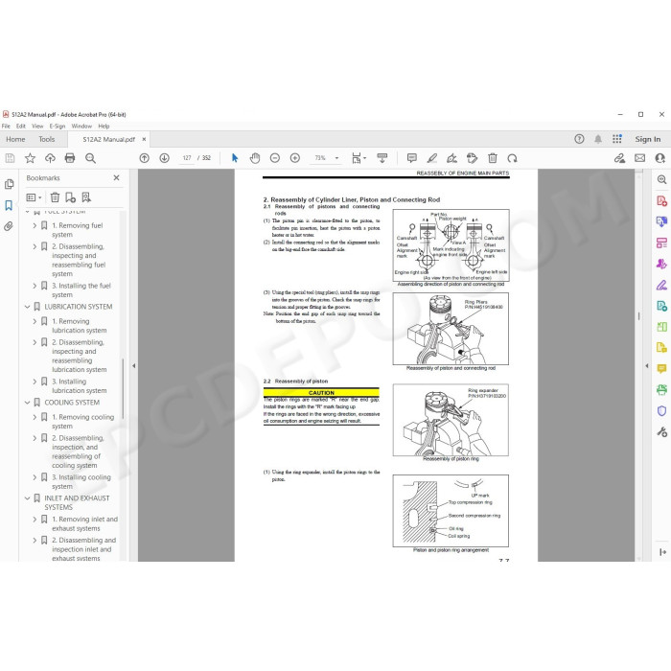Viewport: 671px width, 671px height.
Task: Toggle the Bookmarks panel icon
Action: [x=9, y=205]
